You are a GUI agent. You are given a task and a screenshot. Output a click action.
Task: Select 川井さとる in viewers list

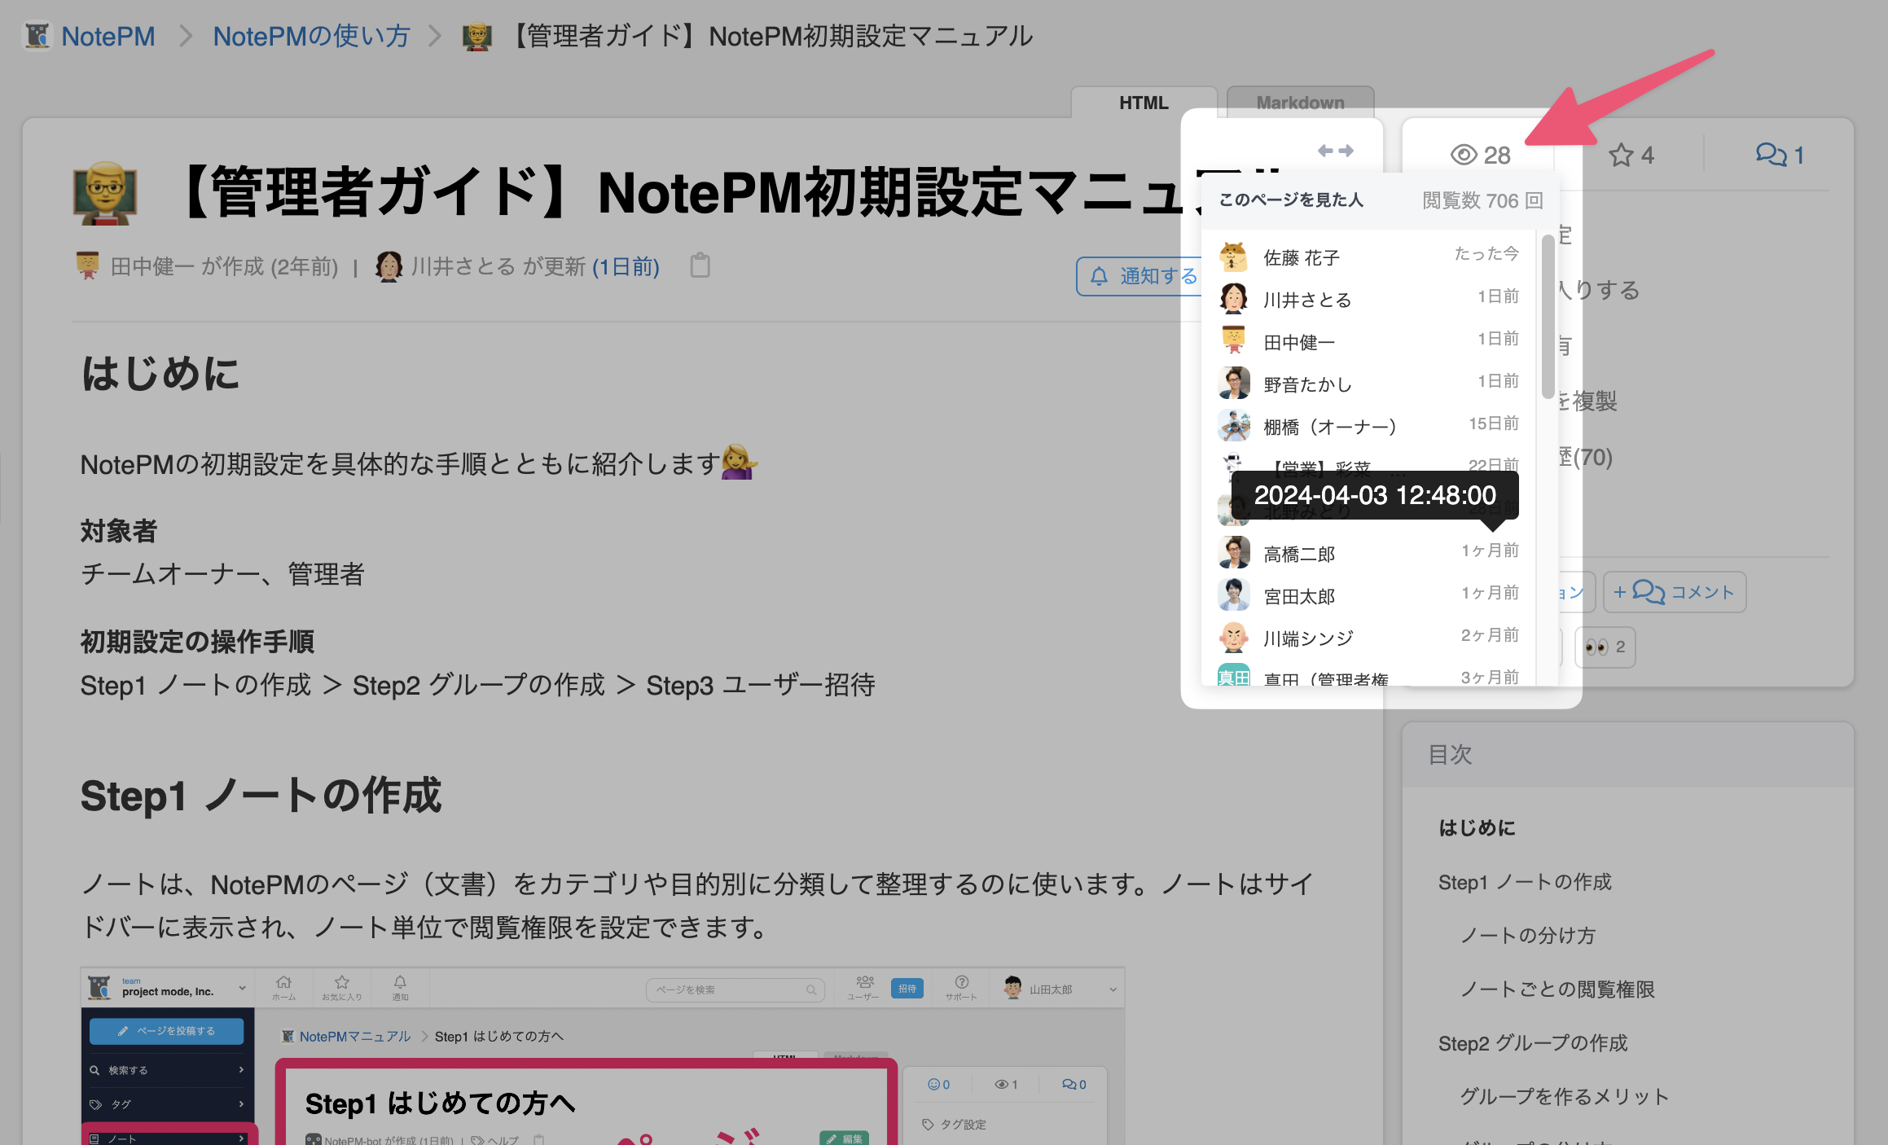pyautogui.click(x=1368, y=300)
